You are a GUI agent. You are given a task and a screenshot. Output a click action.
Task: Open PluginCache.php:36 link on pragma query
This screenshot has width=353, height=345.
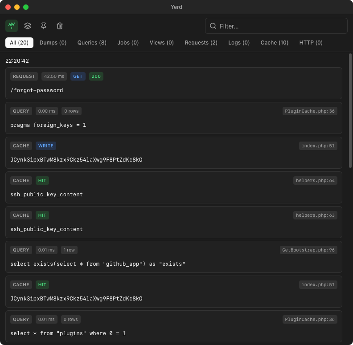pyautogui.click(x=310, y=111)
